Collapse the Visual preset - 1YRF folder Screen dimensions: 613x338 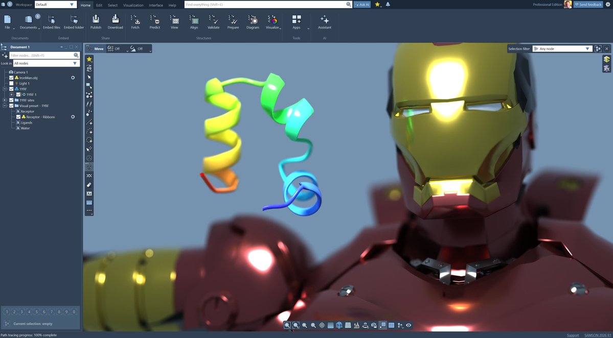pos(5,106)
